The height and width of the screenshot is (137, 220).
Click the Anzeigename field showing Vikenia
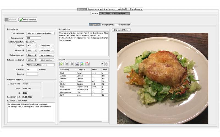coord(32,84)
